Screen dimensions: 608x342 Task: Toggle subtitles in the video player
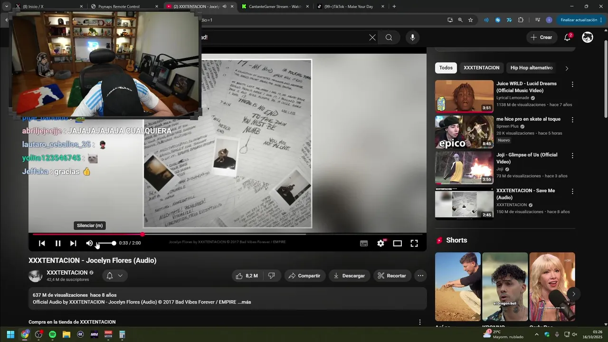pyautogui.click(x=364, y=243)
